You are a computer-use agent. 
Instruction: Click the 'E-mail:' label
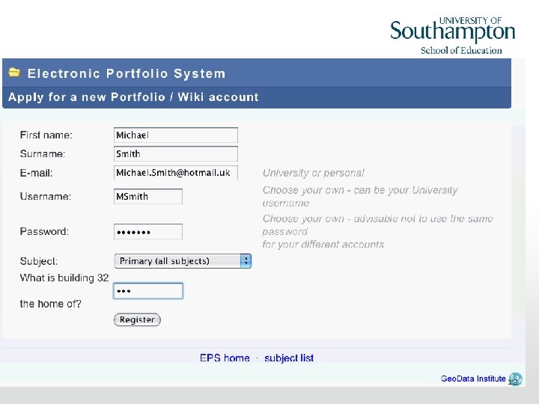coord(36,173)
